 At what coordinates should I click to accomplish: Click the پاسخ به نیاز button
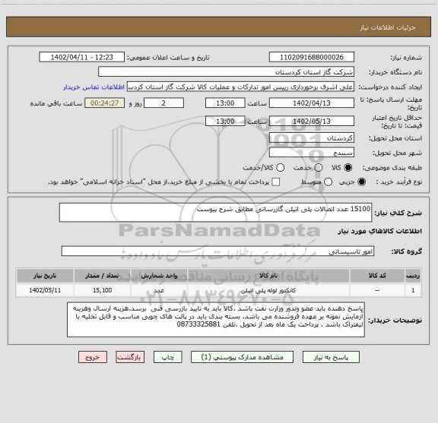point(331,357)
